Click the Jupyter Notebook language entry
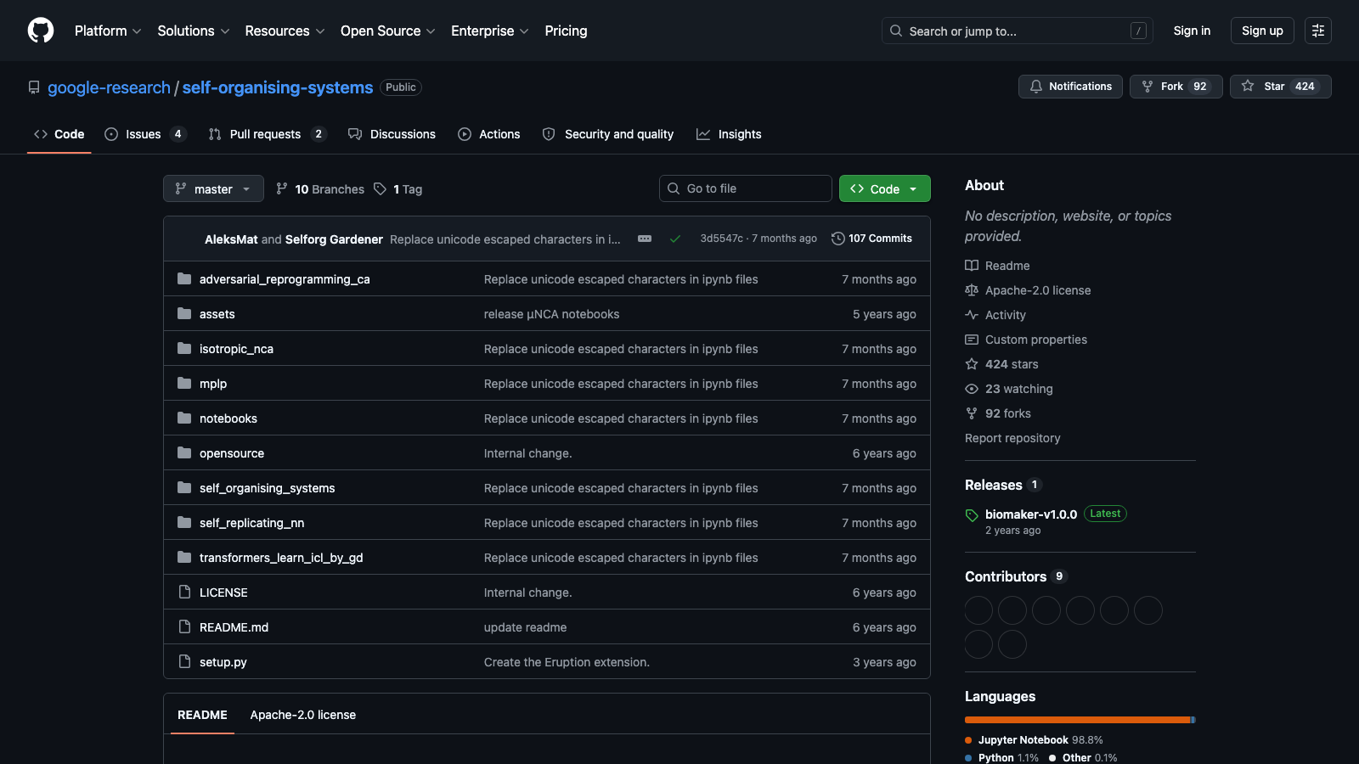Screen dimensions: 1359x764 tap(1034, 740)
